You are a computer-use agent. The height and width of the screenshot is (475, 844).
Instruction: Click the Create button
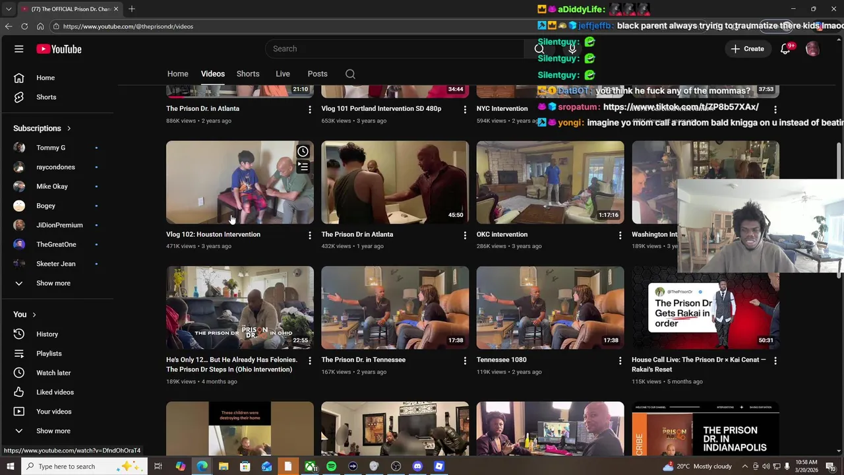click(748, 49)
